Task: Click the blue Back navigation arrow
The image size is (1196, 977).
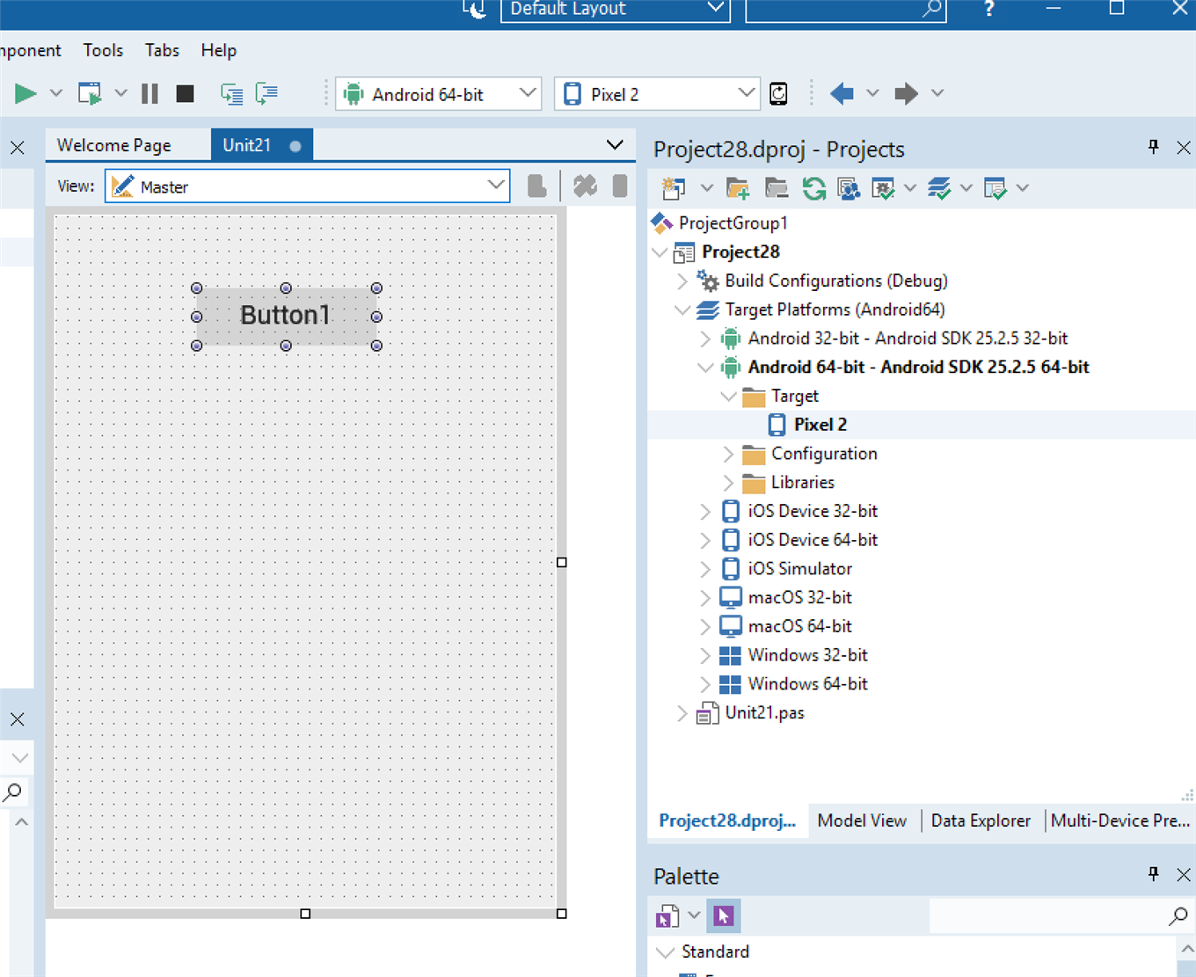Action: (x=842, y=93)
